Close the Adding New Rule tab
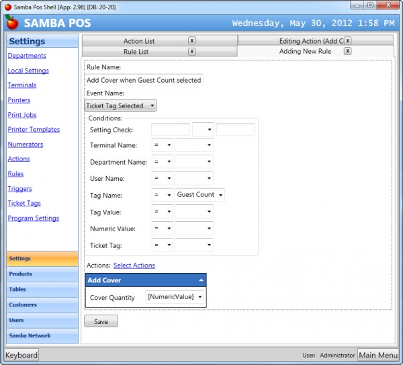Image resolution: width=403 pixels, height=365 pixels. click(x=347, y=51)
